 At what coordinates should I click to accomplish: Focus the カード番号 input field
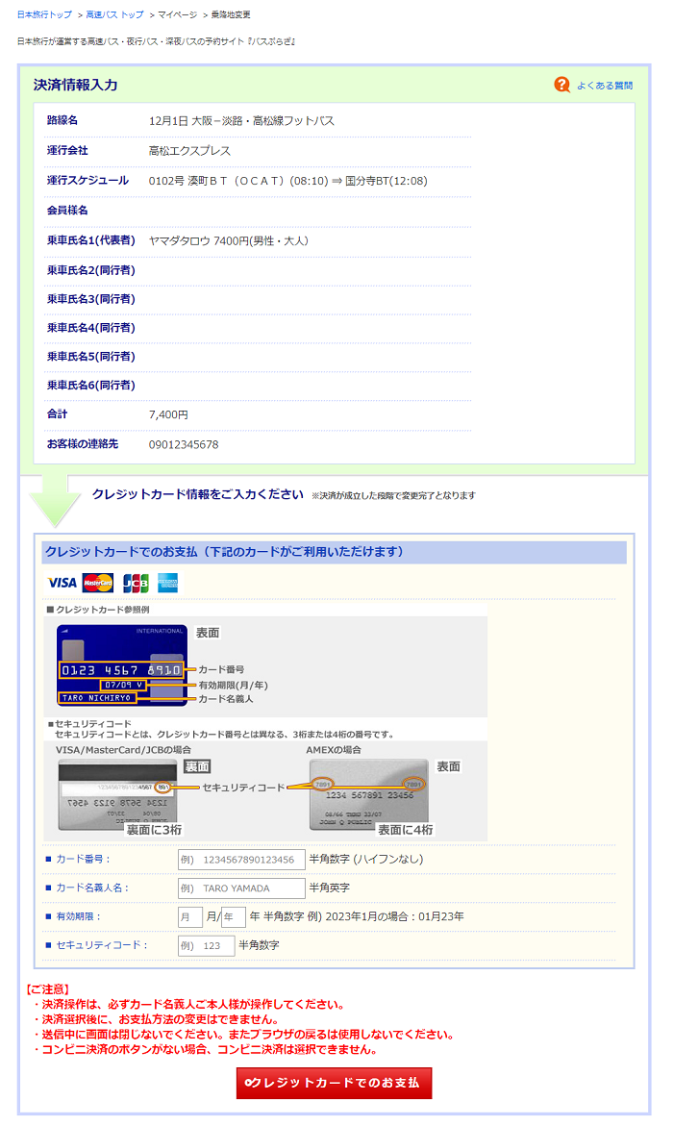pos(241,859)
